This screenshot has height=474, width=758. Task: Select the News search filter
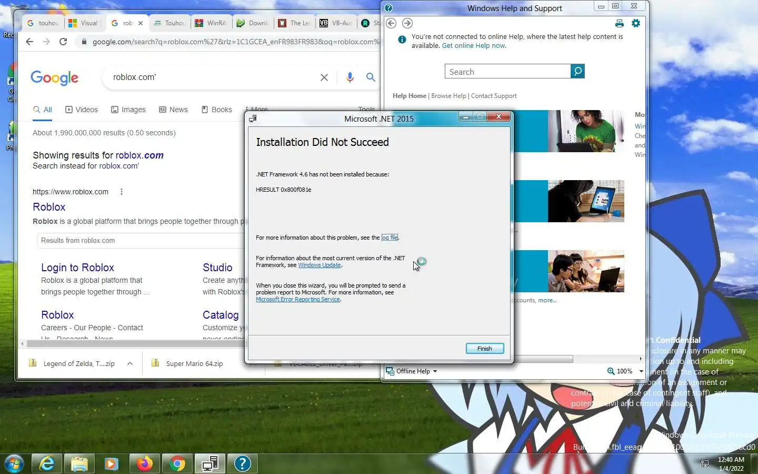click(173, 110)
